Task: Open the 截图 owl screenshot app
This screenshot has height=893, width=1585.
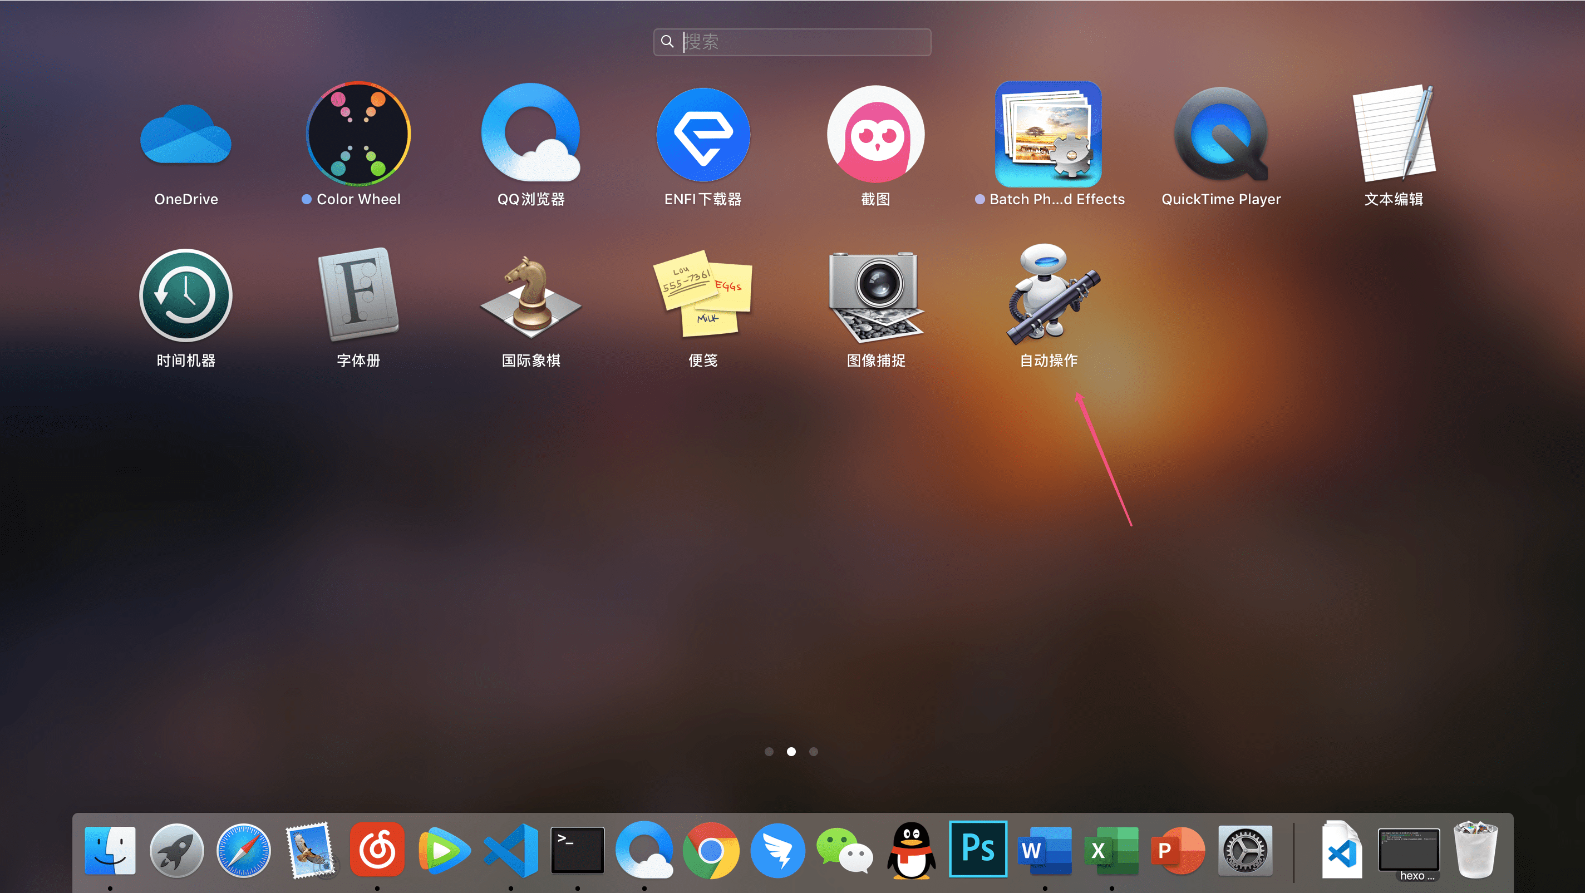Action: 875,134
